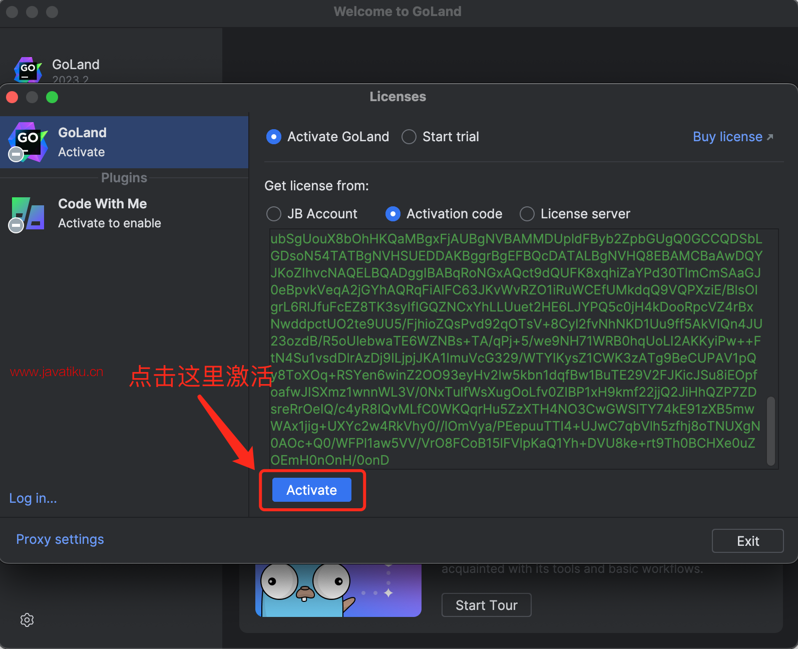Click the GoLand logo in Licenses sidebar
The height and width of the screenshot is (649, 798).
point(28,142)
